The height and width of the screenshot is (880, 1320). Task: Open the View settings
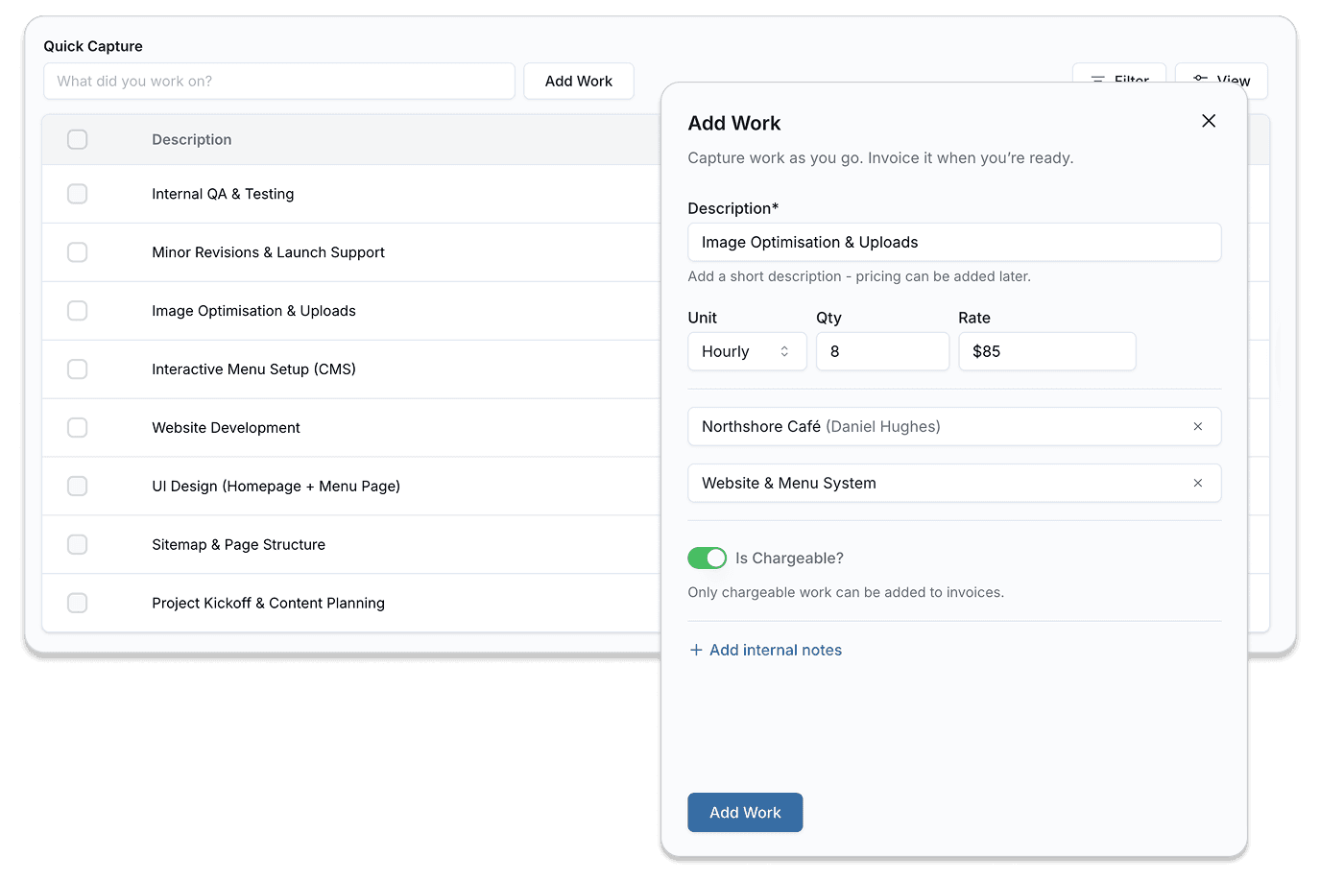1220,77
